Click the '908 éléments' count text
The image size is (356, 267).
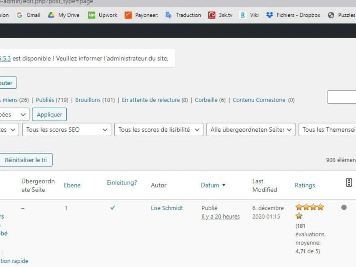click(341, 160)
